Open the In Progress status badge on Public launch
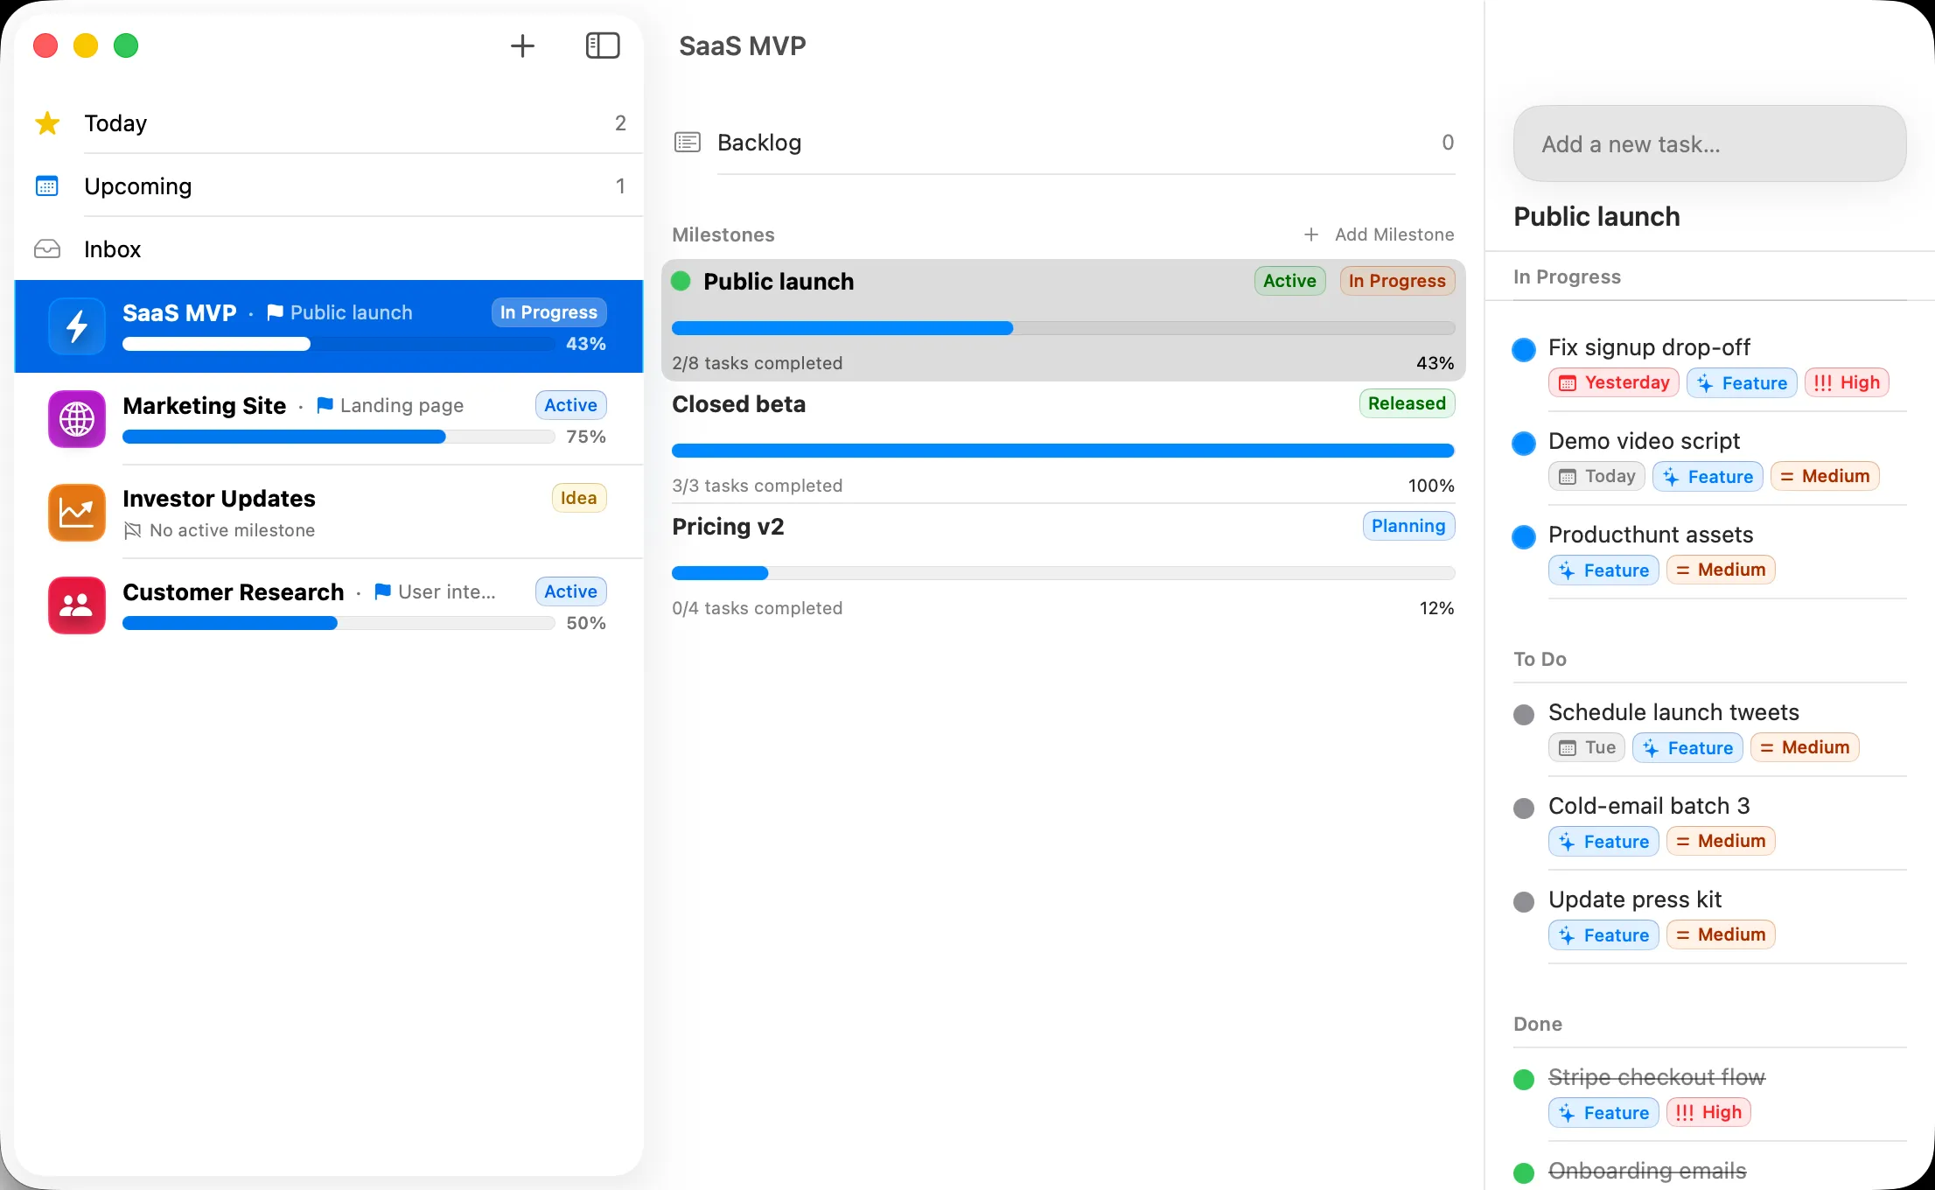 click(1397, 281)
